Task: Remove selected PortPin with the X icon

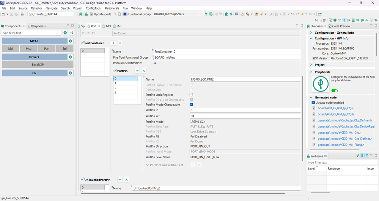Action: click(x=143, y=71)
